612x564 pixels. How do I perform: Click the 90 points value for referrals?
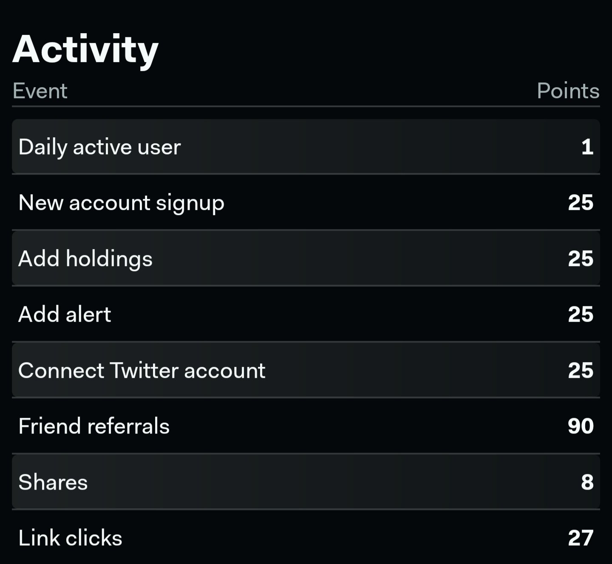[581, 426]
